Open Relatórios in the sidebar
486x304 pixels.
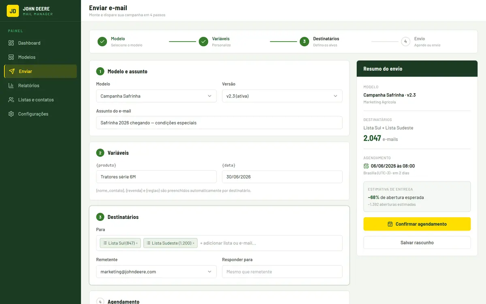point(40,86)
